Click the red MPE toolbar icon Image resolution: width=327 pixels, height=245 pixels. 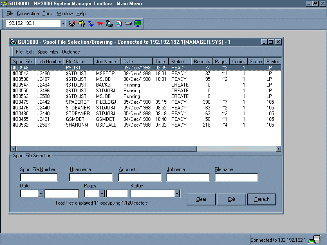pos(100,24)
